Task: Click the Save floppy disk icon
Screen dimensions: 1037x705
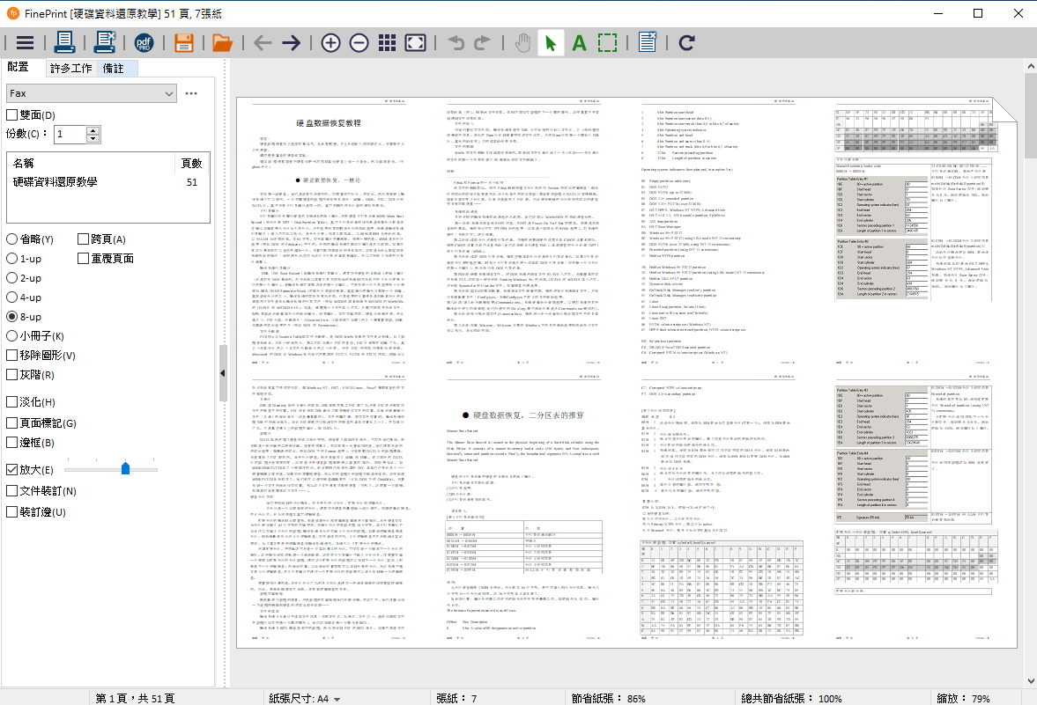Action: (x=184, y=43)
